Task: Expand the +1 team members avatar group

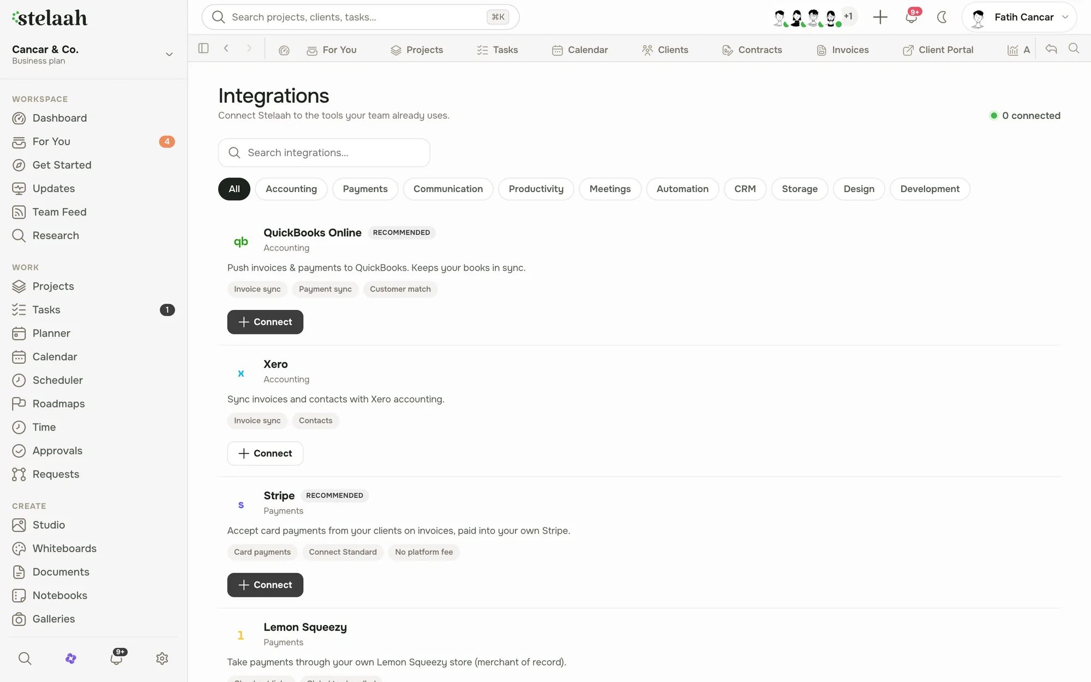Action: [848, 16]
